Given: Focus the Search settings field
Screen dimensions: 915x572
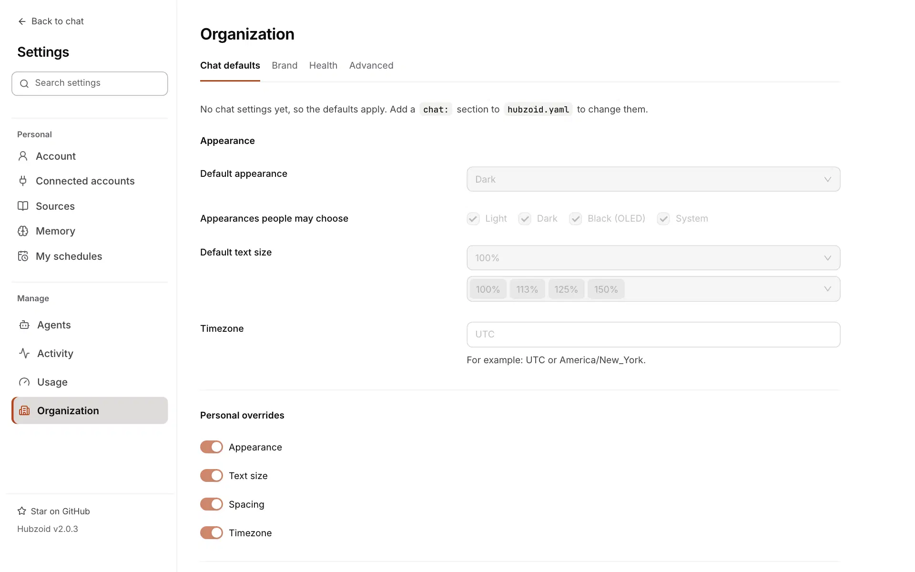Looking at the screenshot, I should click(90, 83).
